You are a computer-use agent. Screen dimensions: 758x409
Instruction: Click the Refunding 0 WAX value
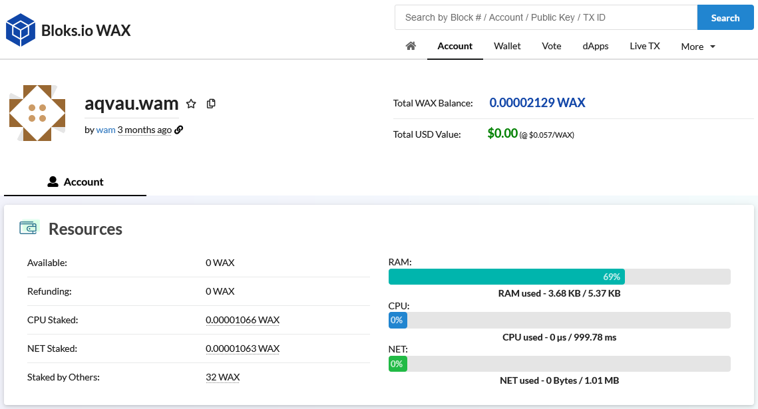(220, 291)
